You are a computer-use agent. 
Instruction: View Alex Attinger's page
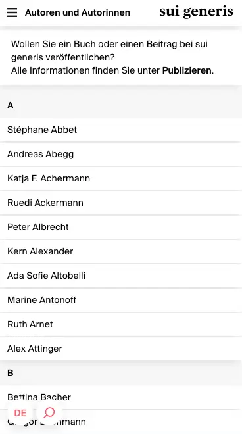[121, 349]
